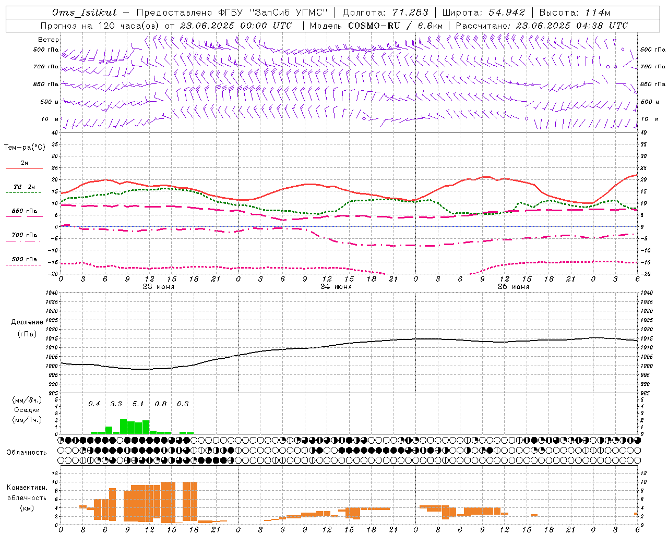The height and width of the screenshot is (534, 668).
Task: Click the 3-hour precipitation total "5.1"
Action: coord(138,404)
